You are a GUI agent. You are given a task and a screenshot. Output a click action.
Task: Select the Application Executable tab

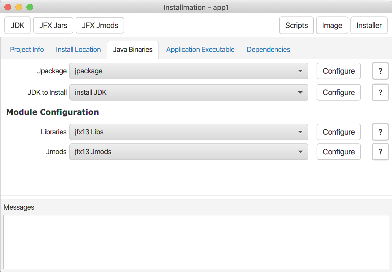click(200, 49)
